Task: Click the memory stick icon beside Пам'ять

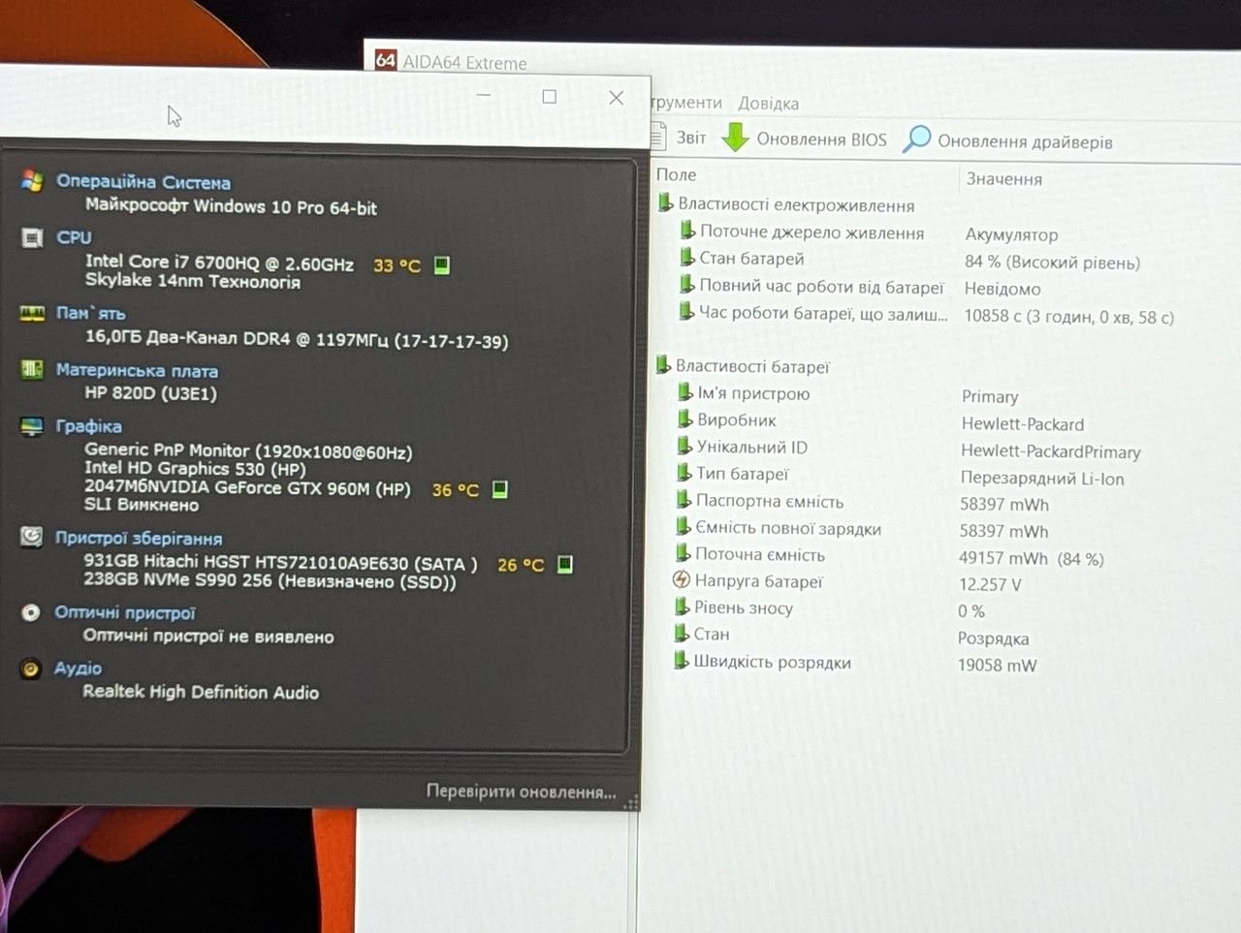Action: coord(32,313)
